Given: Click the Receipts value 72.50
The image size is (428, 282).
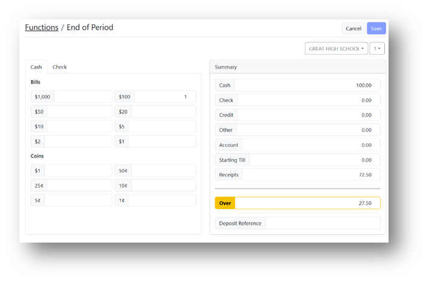Looking at the screenshot, I should coord(365,175).
